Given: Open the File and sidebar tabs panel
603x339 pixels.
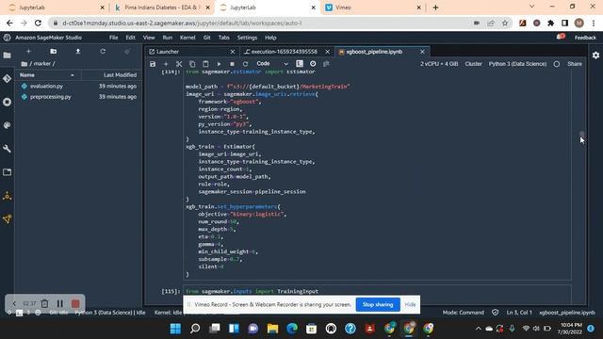Looking at the screenshot, I should coord(8,172).
